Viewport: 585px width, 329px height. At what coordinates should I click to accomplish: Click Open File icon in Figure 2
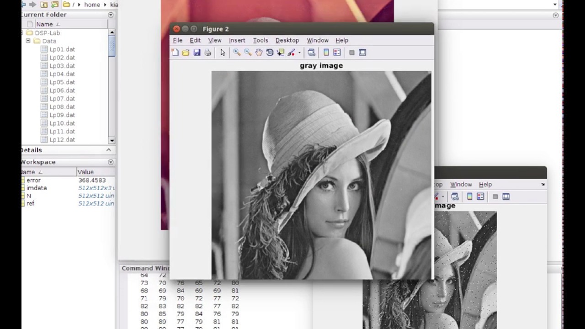click(x=186, y=53)
